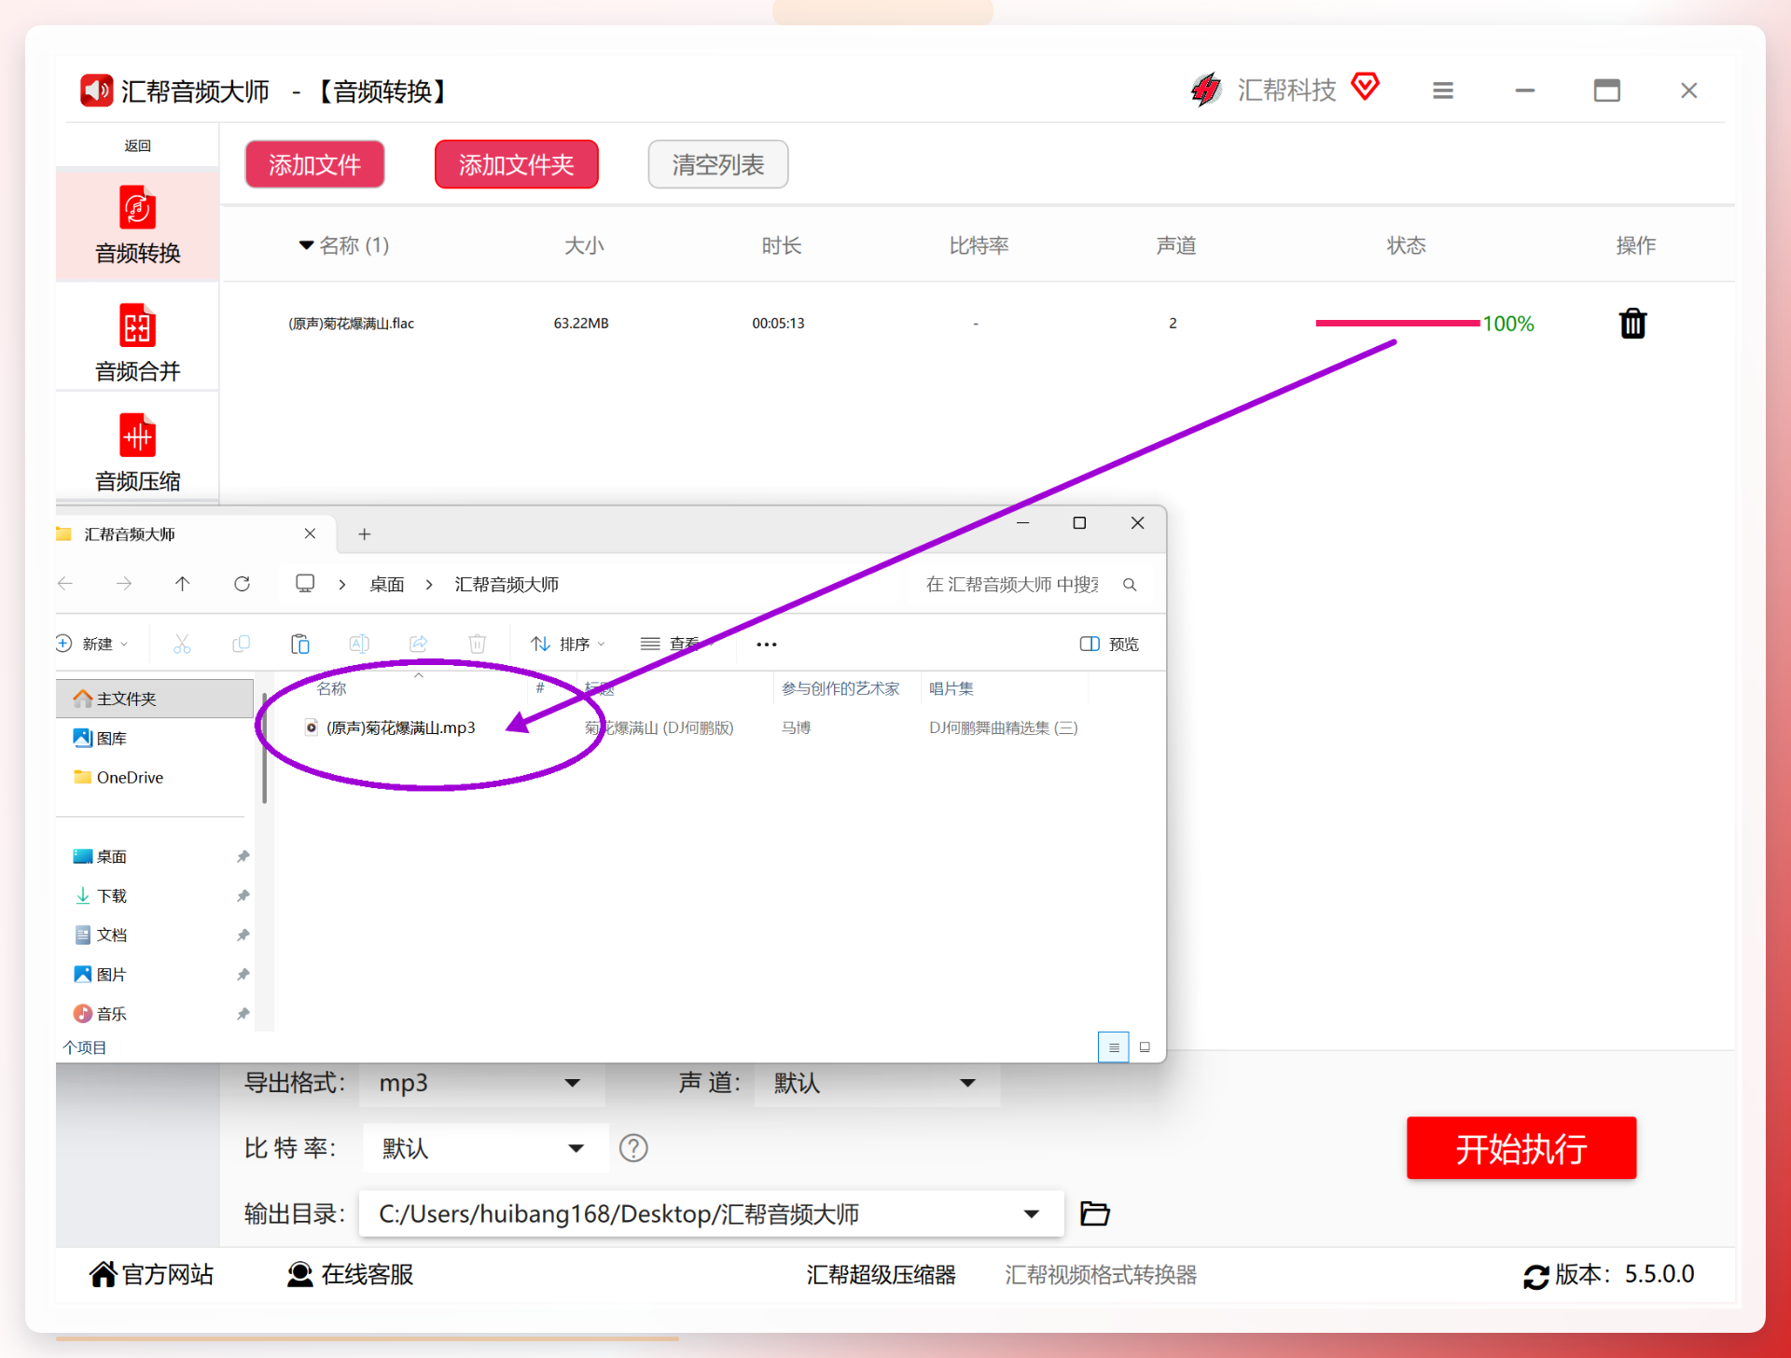Click the Explorer navigation pane scrollbar
This screenshot has height=1358, width=1791.
click(265, 749)
